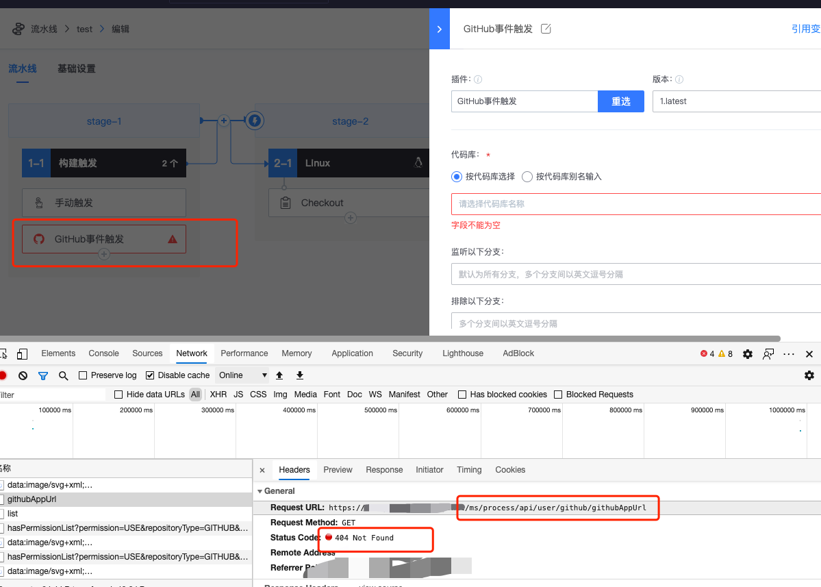821x587 pixels.
Task: Check Blocked Requests checkbox
Action: tap(558, 395)
